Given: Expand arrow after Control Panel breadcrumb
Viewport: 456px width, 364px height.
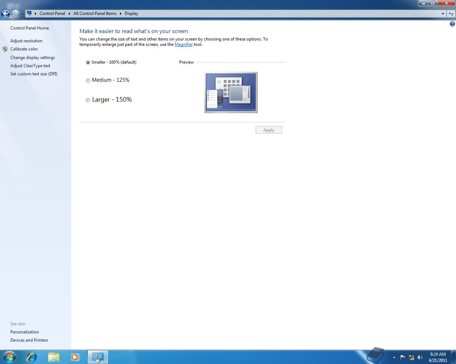Looking at the screenshot, I should coord(69,14).
